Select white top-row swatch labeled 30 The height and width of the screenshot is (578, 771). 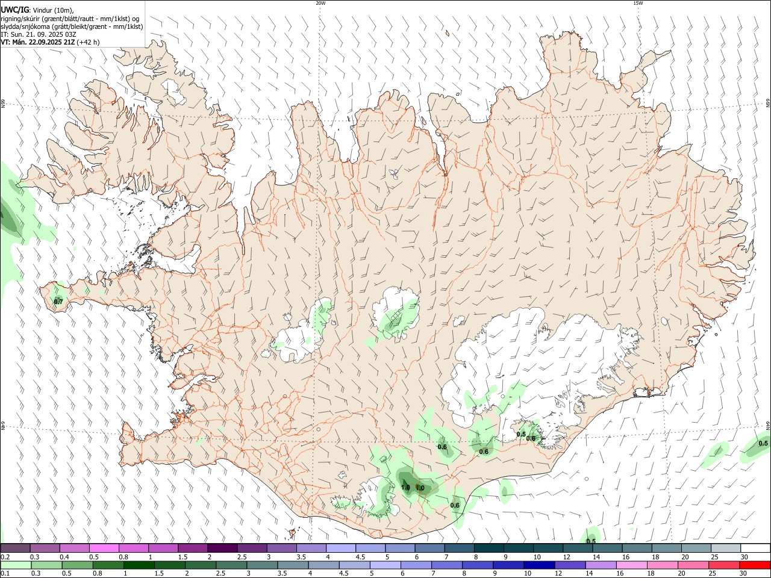756,548
